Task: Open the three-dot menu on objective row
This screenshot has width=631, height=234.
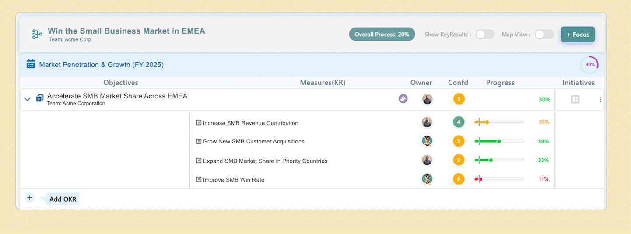Action: [600, 100]
